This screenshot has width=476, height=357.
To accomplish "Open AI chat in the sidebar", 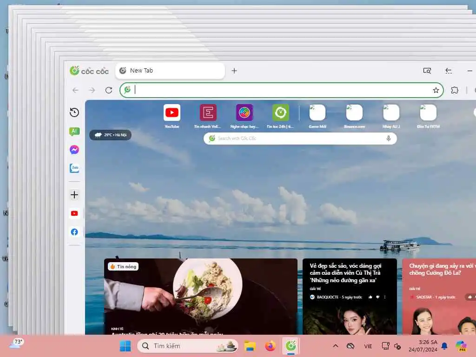I will click(x=74, y=131).
